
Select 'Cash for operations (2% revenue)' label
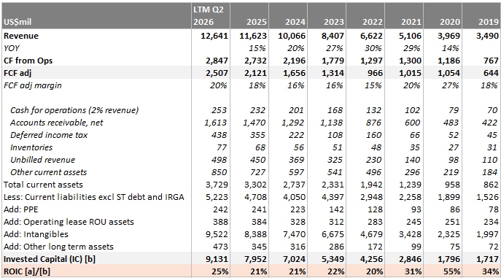[74, 110]
